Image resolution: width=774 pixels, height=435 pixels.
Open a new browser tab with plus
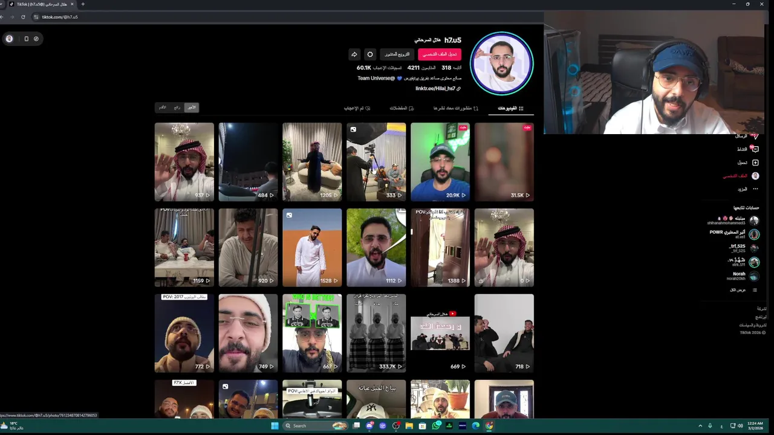click(x=83, y=4)
